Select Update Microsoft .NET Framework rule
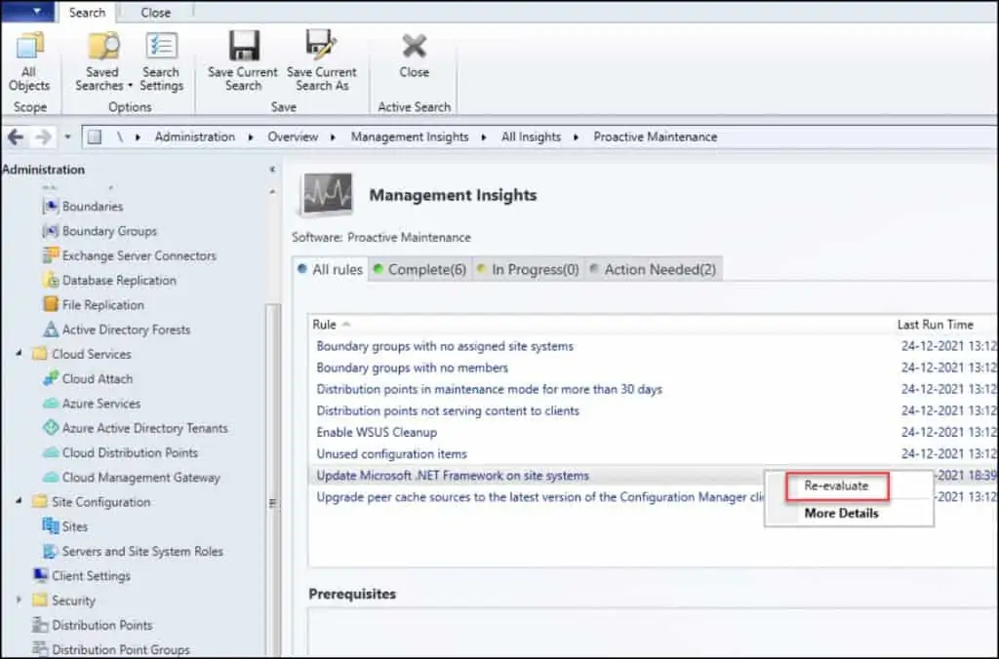Viewport: 999px width, 659px height. point(453,476)
